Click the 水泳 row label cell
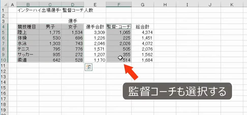The width and height of the screenshot is (247, 115). (x=28, y=43)
